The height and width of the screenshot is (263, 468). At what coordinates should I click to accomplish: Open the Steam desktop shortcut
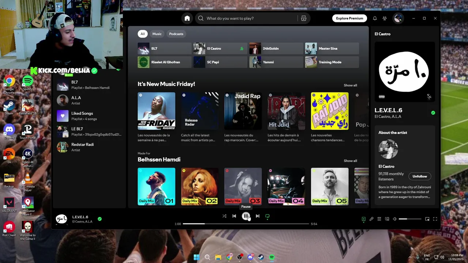point(9,108)
